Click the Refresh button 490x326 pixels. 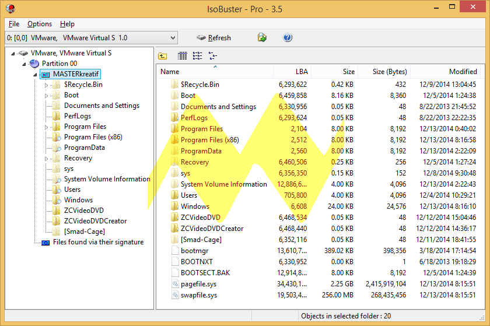[213, 38]
